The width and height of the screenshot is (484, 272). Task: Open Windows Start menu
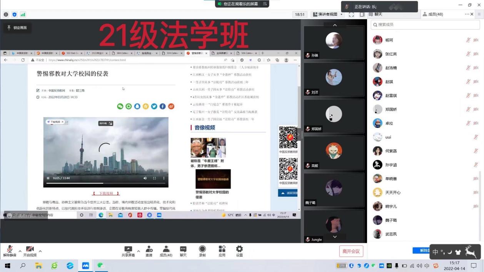pyautogui.click(x=7, y=265)
